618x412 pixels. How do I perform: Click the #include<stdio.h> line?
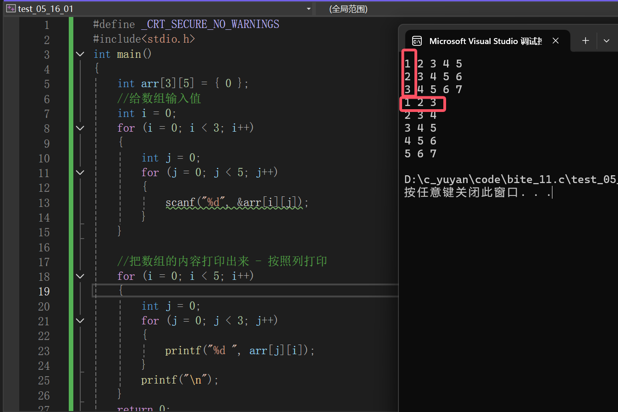(144, 39)
